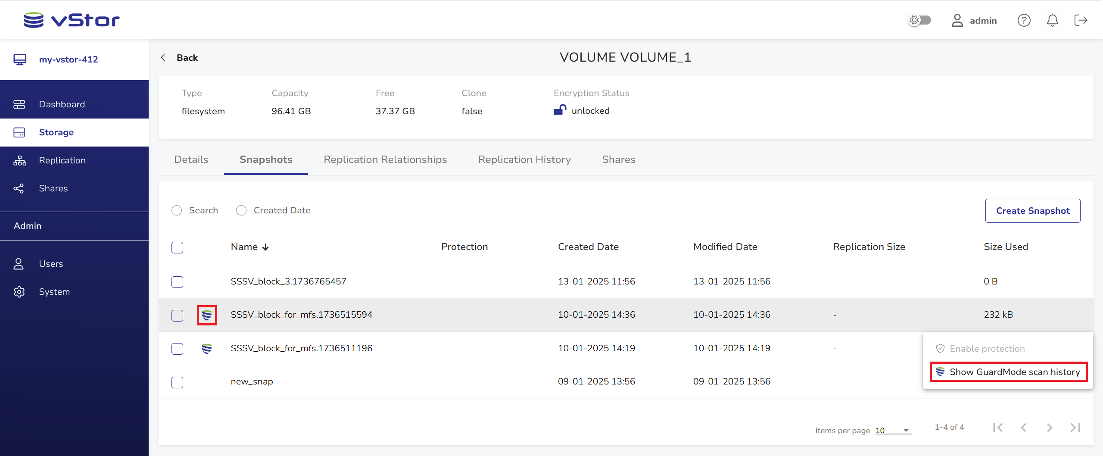Click the Create Snapshot button
The image size is (1103, 456).
(1032, 211)
